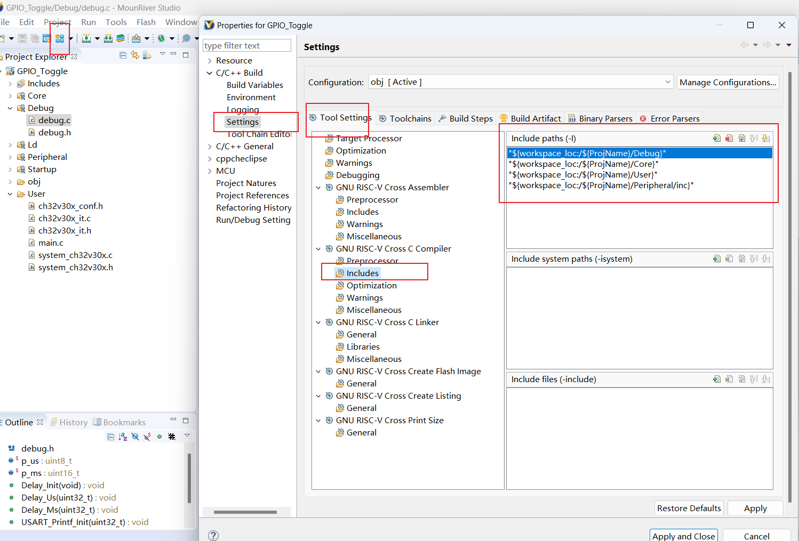799x541 pixels.
Task: Switch to the Build Steps tab
Action: tap(466, 118)
